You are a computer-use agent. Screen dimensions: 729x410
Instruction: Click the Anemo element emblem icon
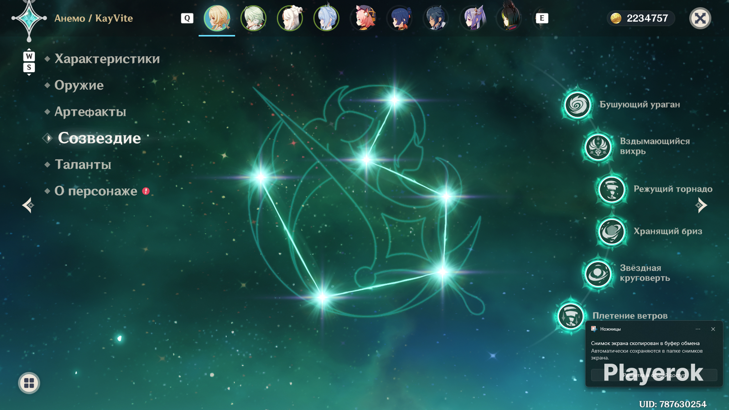point(29,18)
